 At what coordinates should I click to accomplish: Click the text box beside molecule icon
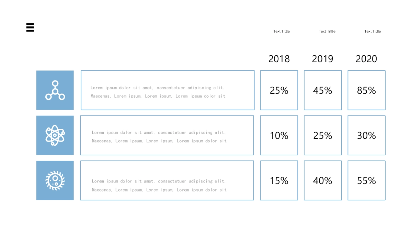tap(168, 90)
